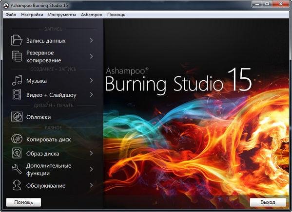The width and height of the screenshot is (292, 212).
Task: Select the Копировать диск label
Action: pyautogui.click(x=48, y=140)
